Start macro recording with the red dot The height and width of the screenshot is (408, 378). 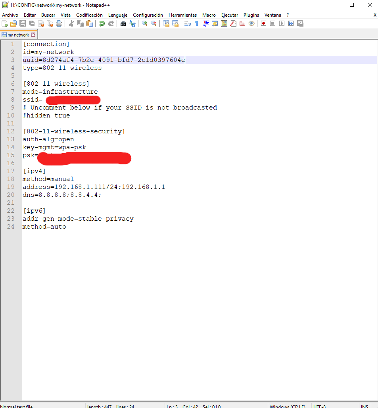[264, 24]
